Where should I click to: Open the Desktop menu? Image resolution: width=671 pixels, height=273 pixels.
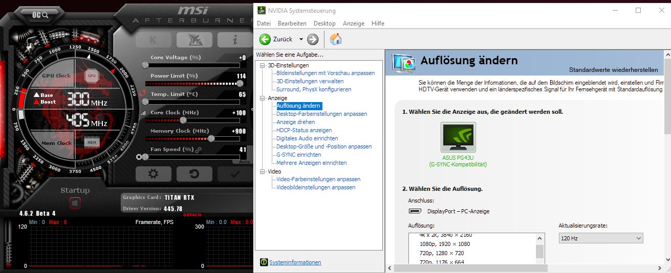(x=324, y=23)
